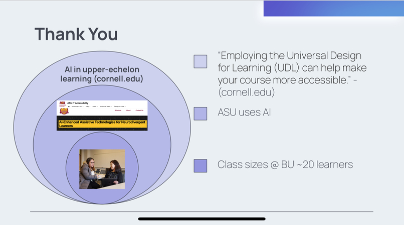Click the 'Class sizes @ BU' legend text
The image size is (404, 225).
pyautogui.click(x=285, y=164)
